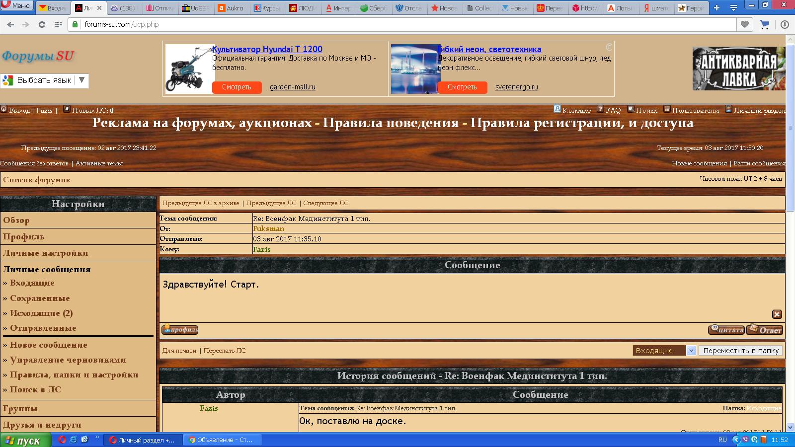Open the shopping cart icon in browser toolbar

click(x=765, y=24)
